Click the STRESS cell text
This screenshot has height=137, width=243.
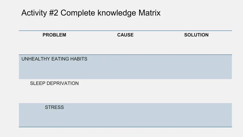tap(54, 107)
